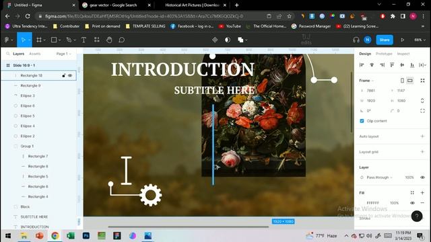This screenshot has height=242, width=431.
Task: Click the Mask icon in toolbar
Action: pyautogui.click(x=228, y=40)
